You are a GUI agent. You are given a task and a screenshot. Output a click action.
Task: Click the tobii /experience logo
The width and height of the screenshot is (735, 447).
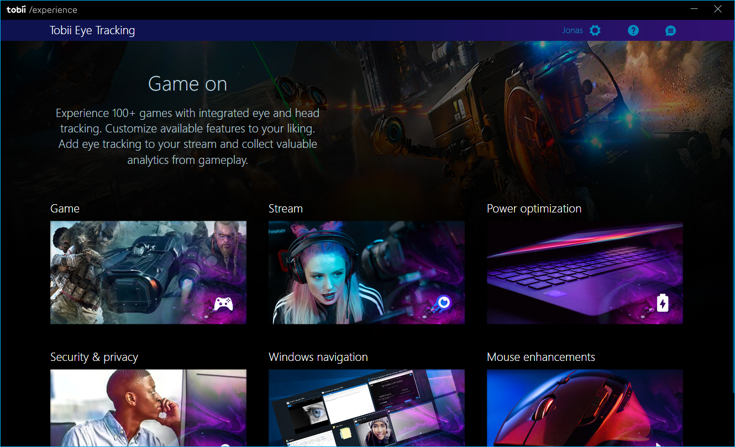click(x=42, y=9)
